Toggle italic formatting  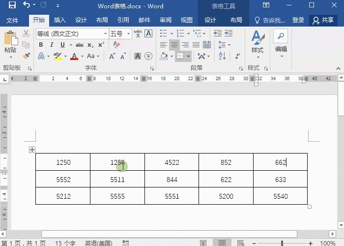52,45
